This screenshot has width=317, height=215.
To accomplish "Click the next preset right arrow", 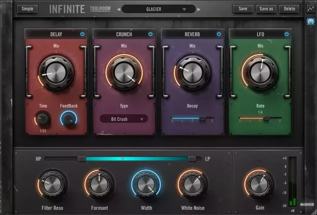I will 199,9.
